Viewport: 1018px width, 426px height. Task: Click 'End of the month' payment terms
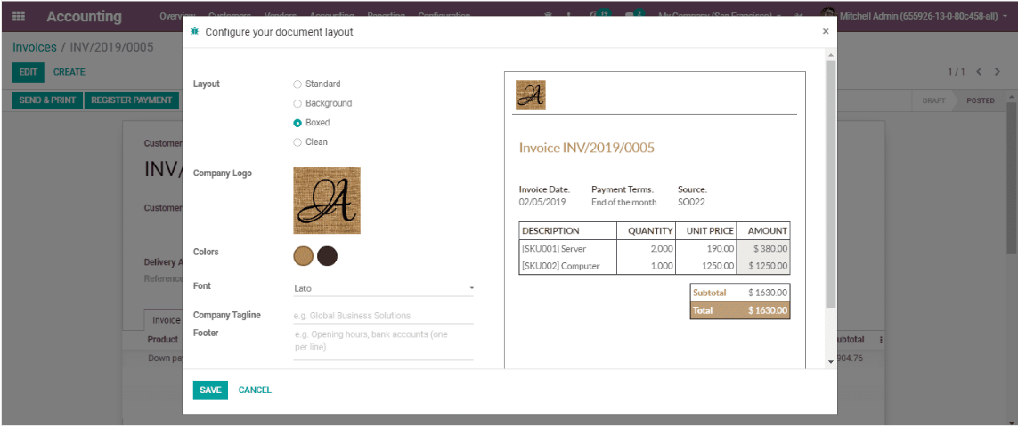click(x=624, y=202)
